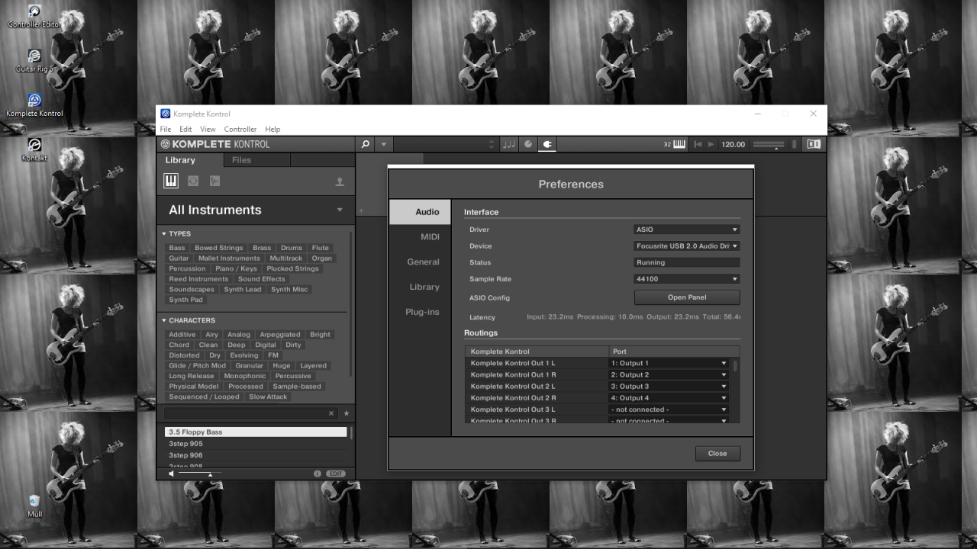Adjust the prehear volume slider
This screenshot has height=549, width=977.
[x=200, y=474]
